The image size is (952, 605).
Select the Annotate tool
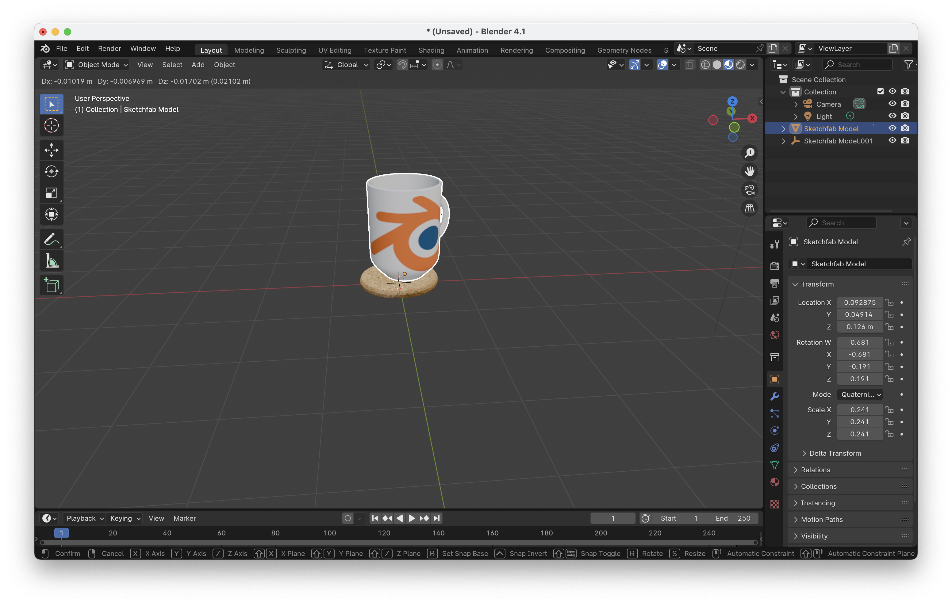point(52,239)
